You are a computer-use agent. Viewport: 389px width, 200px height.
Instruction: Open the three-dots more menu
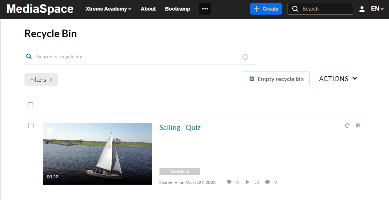point(205,9)
